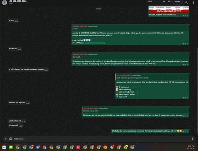Open the contact's profile picture in the header
Screen dimensions: 198x151
(4, 2)
